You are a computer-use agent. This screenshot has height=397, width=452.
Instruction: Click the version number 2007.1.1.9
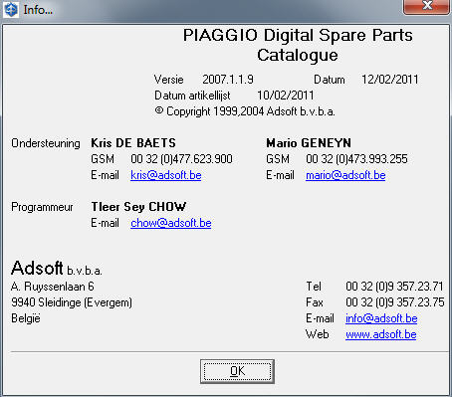tap(228, 80)
